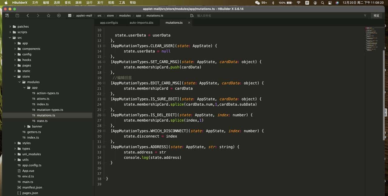
Task: Go back using the left arrow icon
Action: (28, 15)
